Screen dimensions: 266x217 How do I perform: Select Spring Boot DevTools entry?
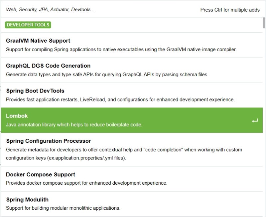coord(132,95)
